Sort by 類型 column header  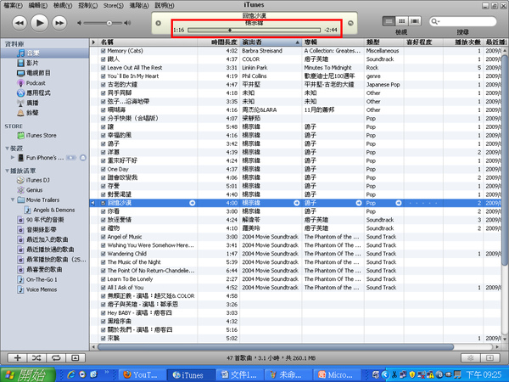pos(384,42)
